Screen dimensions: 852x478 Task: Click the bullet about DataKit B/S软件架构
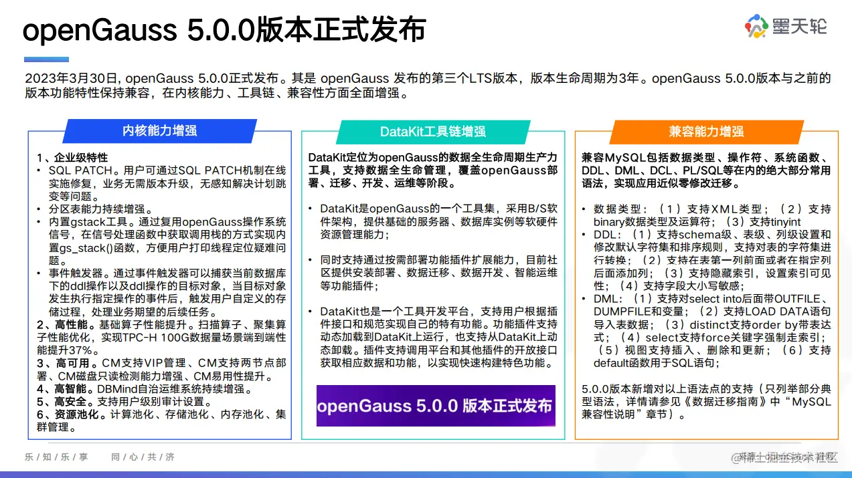click(x=433, y=222)
